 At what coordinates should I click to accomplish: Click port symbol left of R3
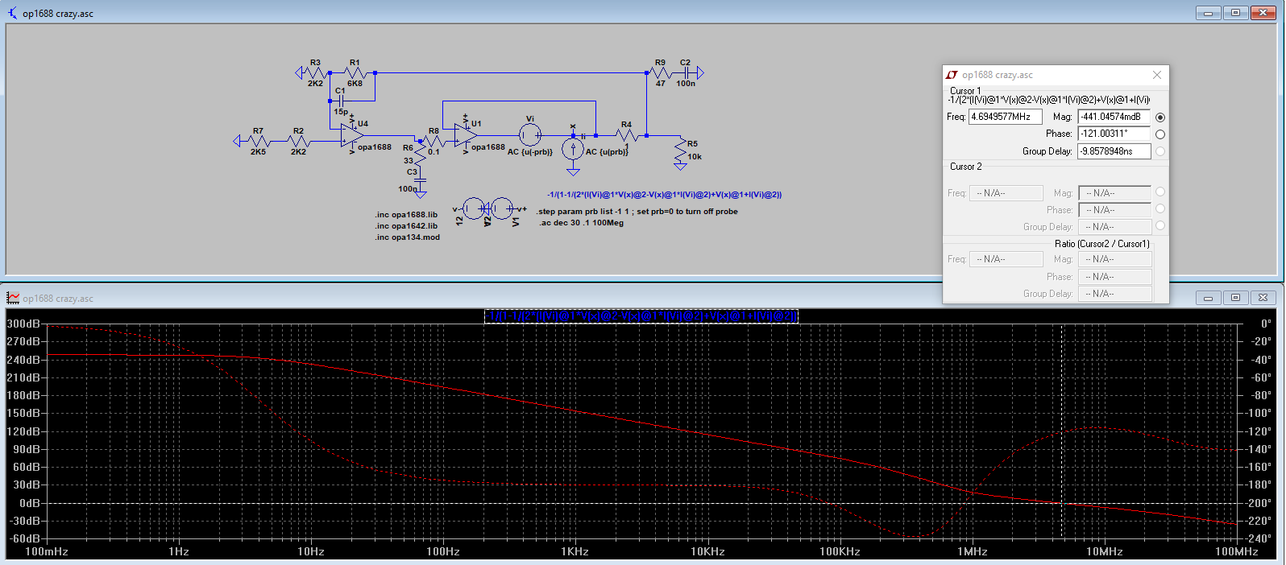point(300,73)
